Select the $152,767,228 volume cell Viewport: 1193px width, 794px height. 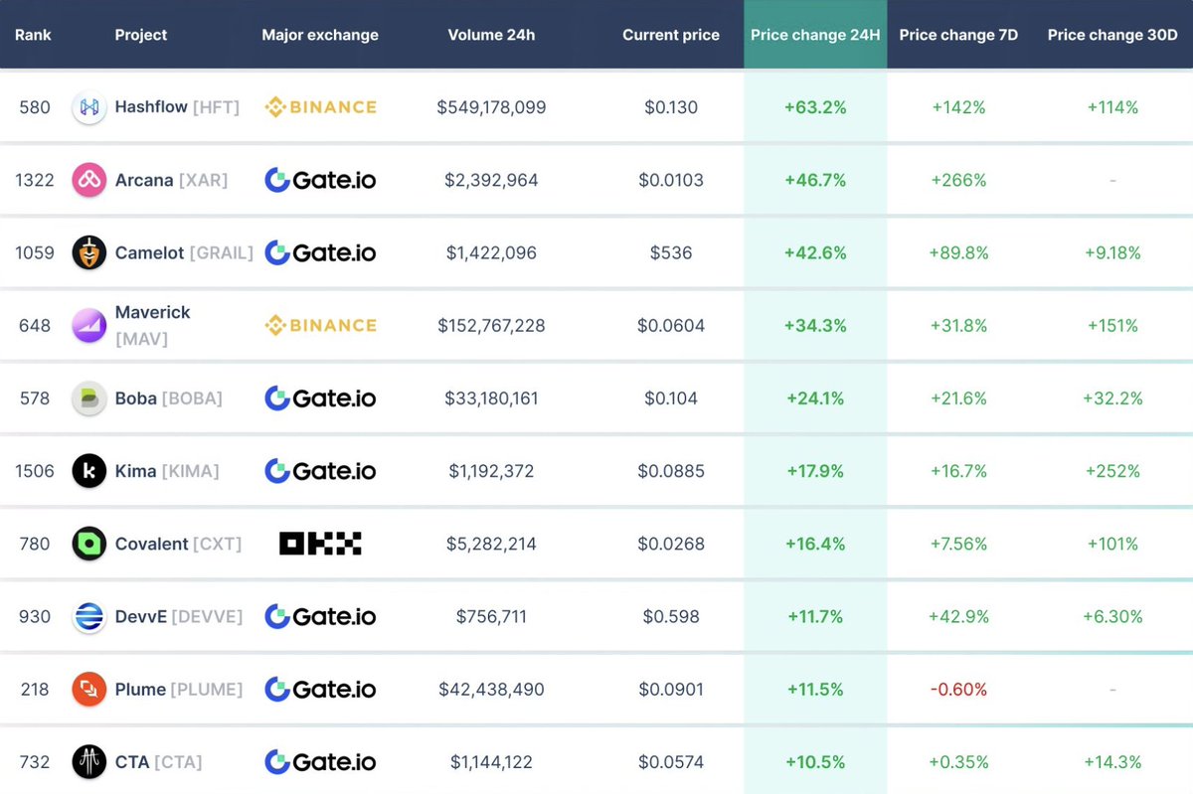(x=491, y=325)
